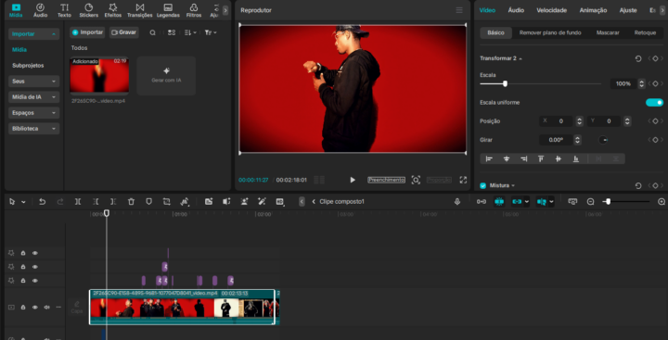Hide the main video track with eye icon
Image resolution: width=668 pixels, height=340 pixels.
tap(35, 308)
